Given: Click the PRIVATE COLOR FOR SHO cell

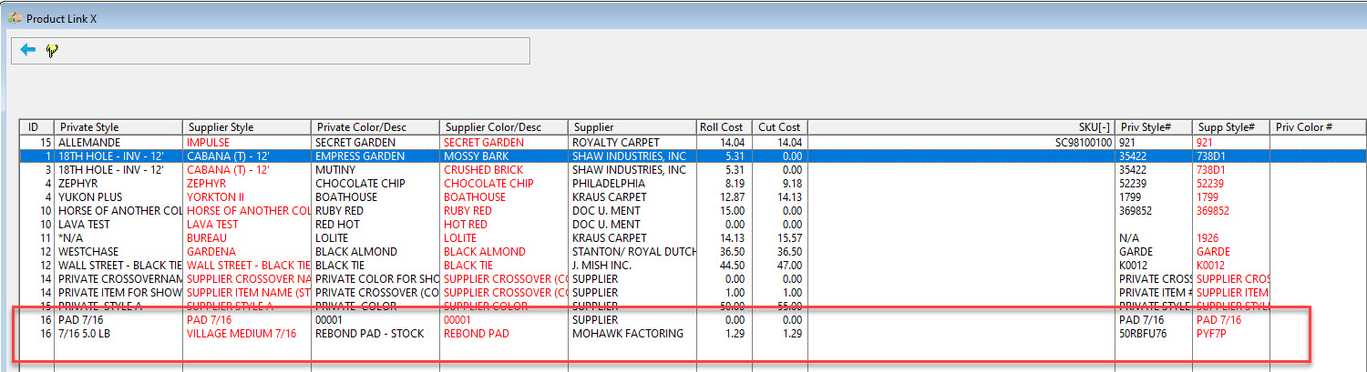Looking at the screenshot, I should [x=376, y=279].
